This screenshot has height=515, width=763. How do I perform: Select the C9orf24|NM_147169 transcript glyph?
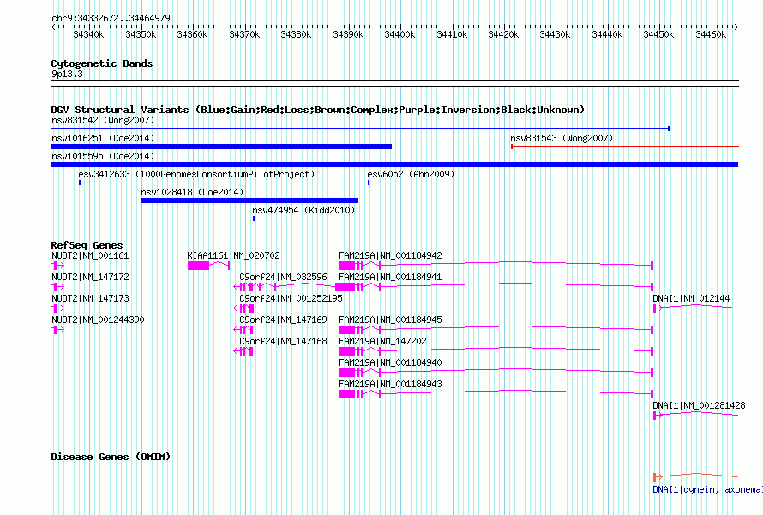pos(243,330)
